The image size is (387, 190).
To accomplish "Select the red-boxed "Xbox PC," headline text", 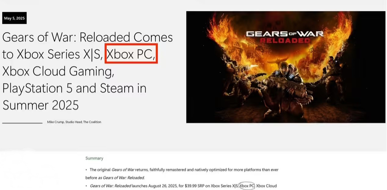I will pos(131,54).
